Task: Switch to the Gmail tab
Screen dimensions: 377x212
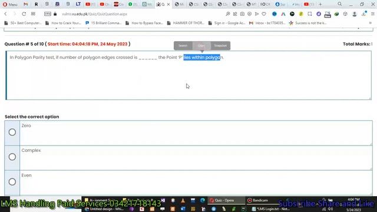Action: click(x=25, y=4)
